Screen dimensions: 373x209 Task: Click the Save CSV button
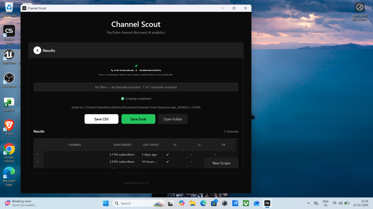point(101,119)
